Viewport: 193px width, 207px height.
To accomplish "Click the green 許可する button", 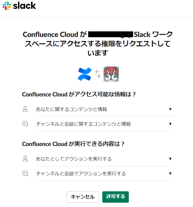I will click(115, 197).
